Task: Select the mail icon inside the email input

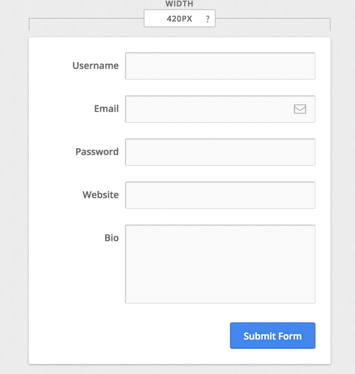Action: [x=300, y=109]
